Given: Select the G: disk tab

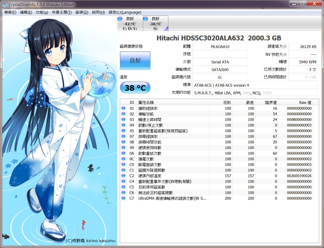Looking at the screenshot, I should pos(156,23).
